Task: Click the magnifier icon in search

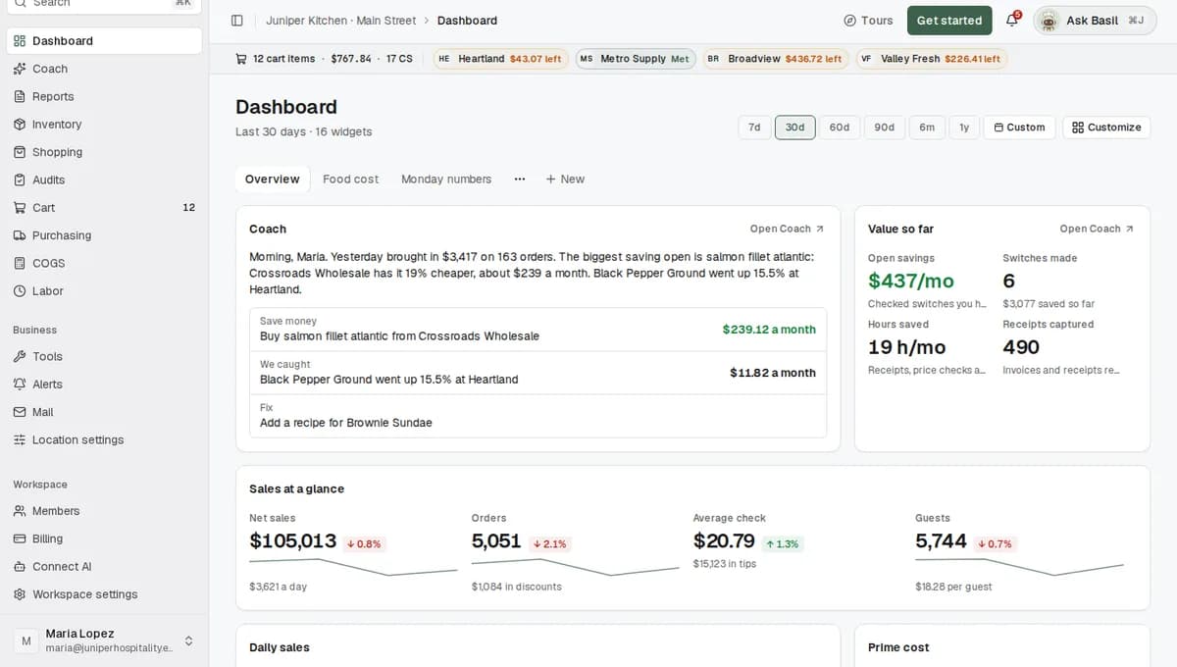Action: tap(20, 3)
